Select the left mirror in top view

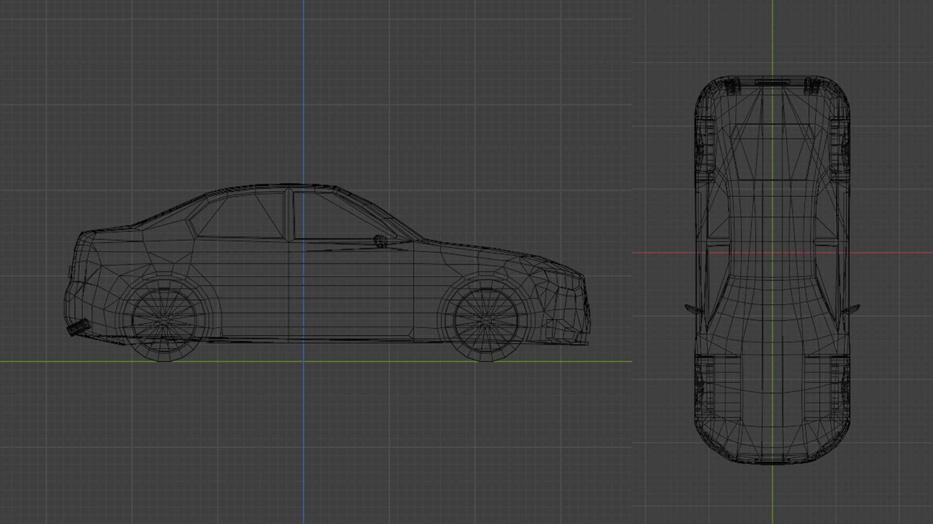coord(693,309)
